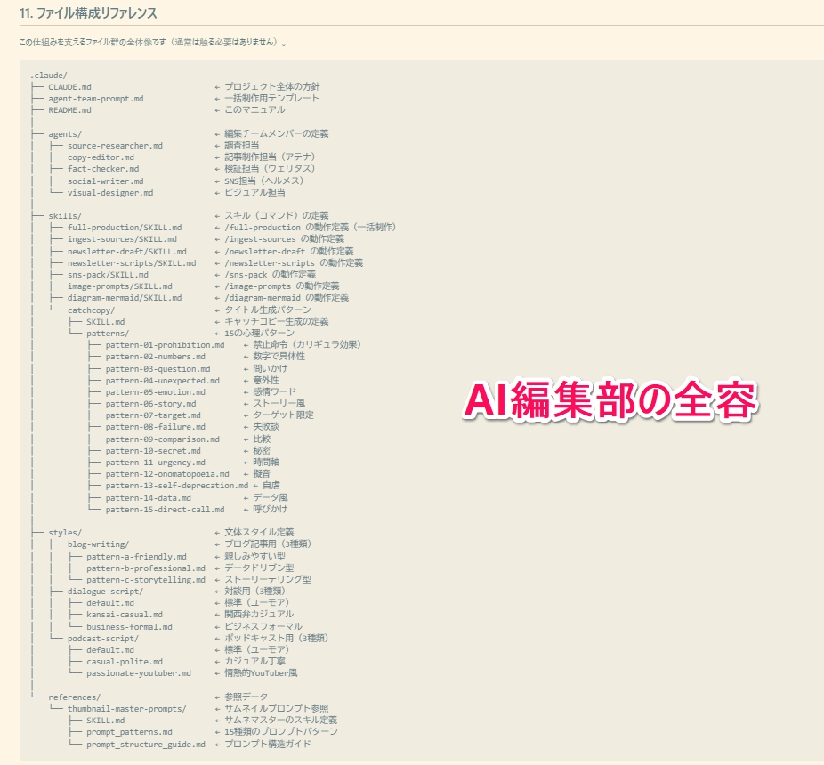Select "full-production/SKILL.md" path
The height and width of the screenshot is (765, 824).
tap(124, 228)
